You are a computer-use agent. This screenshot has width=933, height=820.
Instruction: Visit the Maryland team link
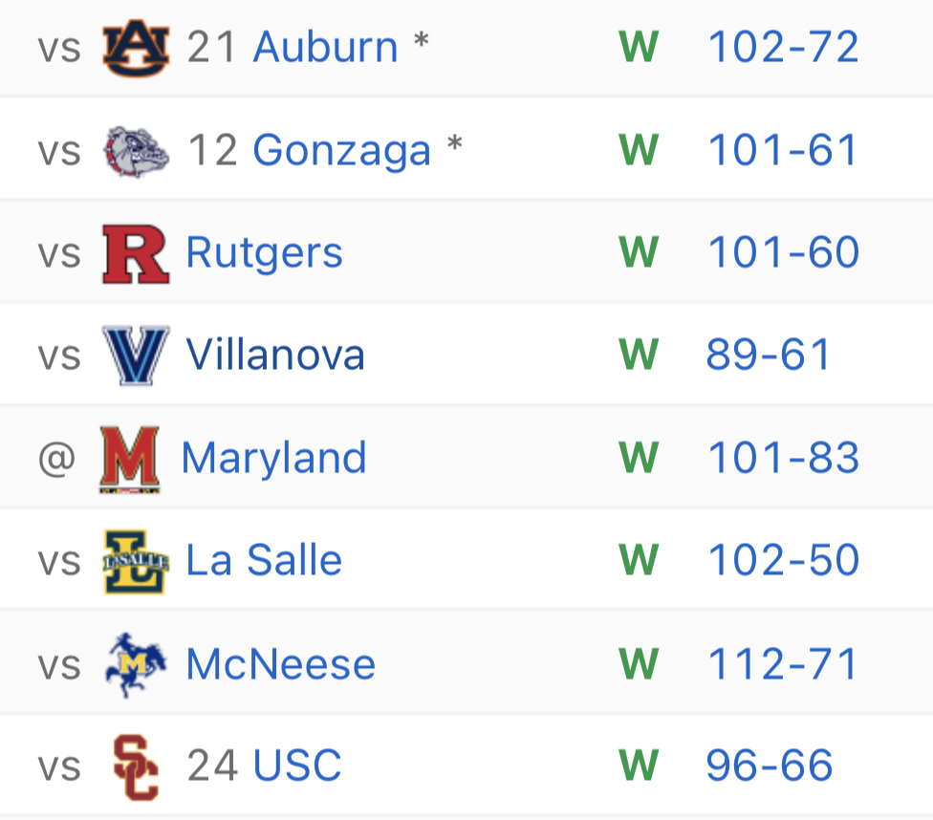(x=274, y=458)
